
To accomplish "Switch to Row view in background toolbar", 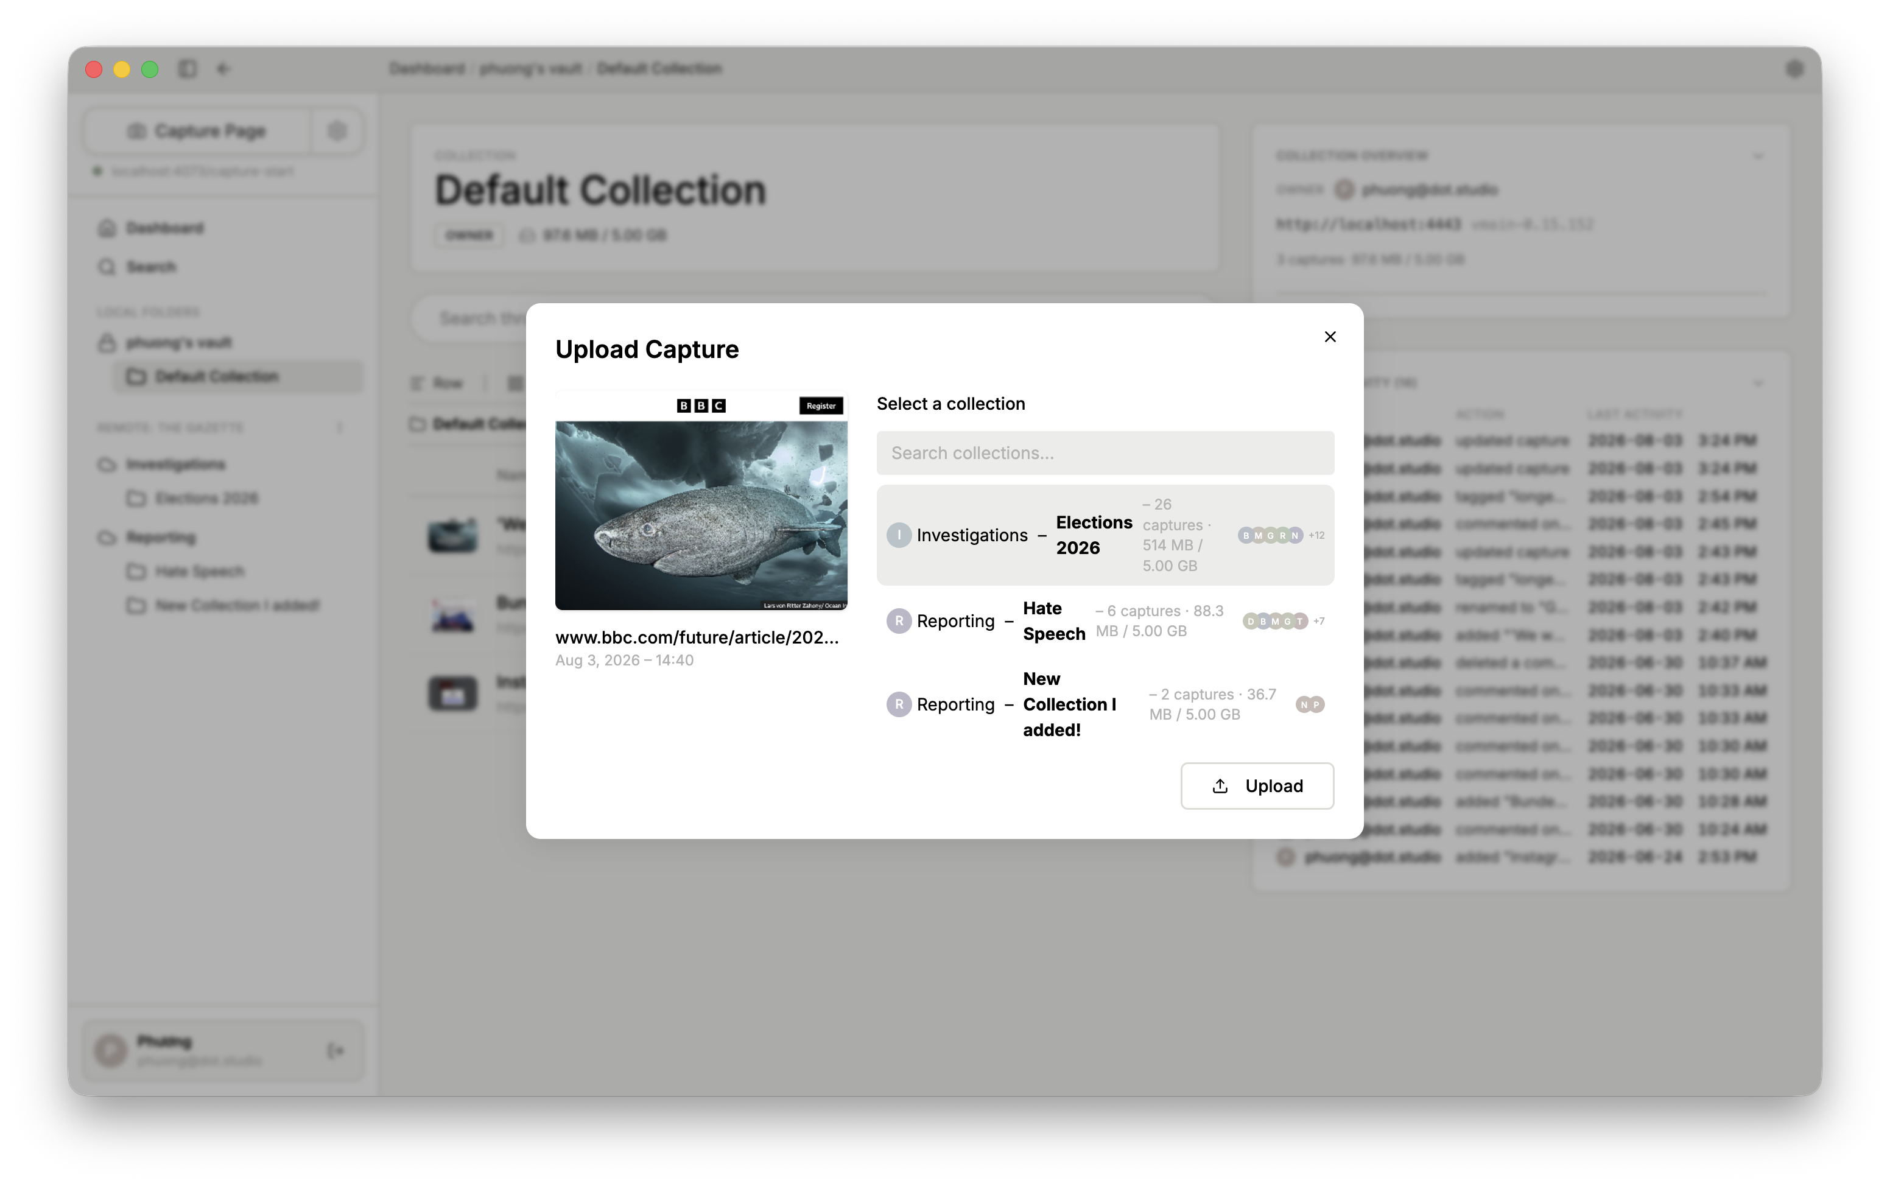I will 437,383.
